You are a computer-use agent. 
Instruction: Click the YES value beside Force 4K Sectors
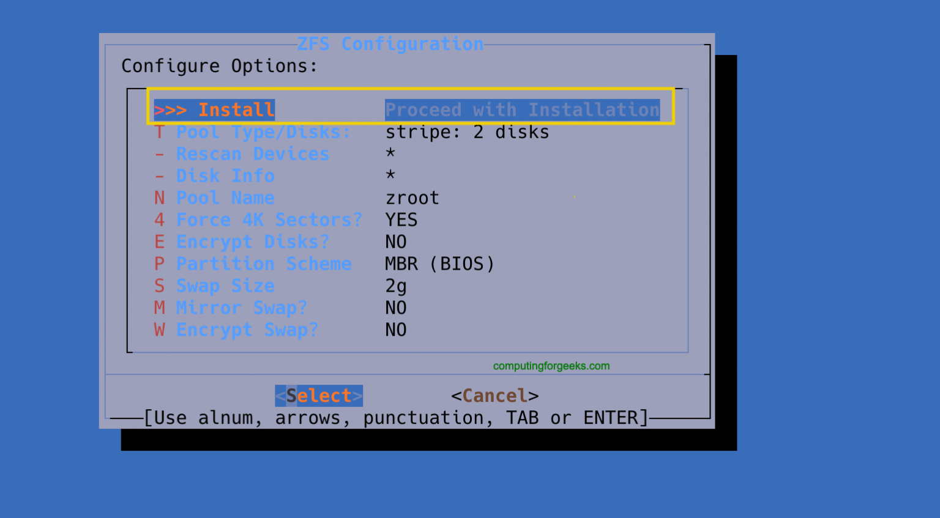[x=401, y=220]
